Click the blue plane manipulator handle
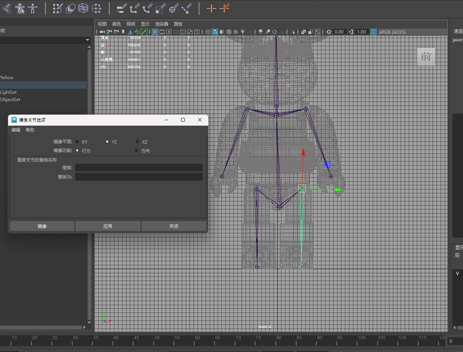463x352 pixels. [x=328, y=165]
